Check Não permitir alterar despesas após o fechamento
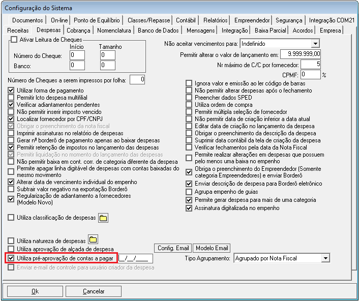Viewport: 359px width, 301px height. [189, 91]
